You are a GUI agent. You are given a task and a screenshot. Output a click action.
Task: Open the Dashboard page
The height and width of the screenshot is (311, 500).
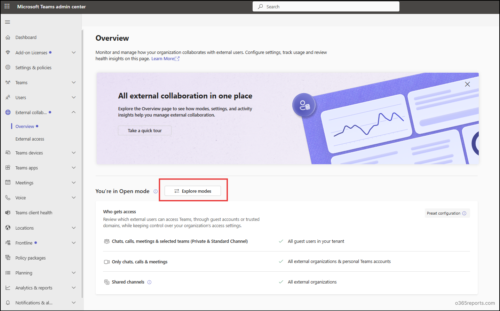[x=26, y=38]
